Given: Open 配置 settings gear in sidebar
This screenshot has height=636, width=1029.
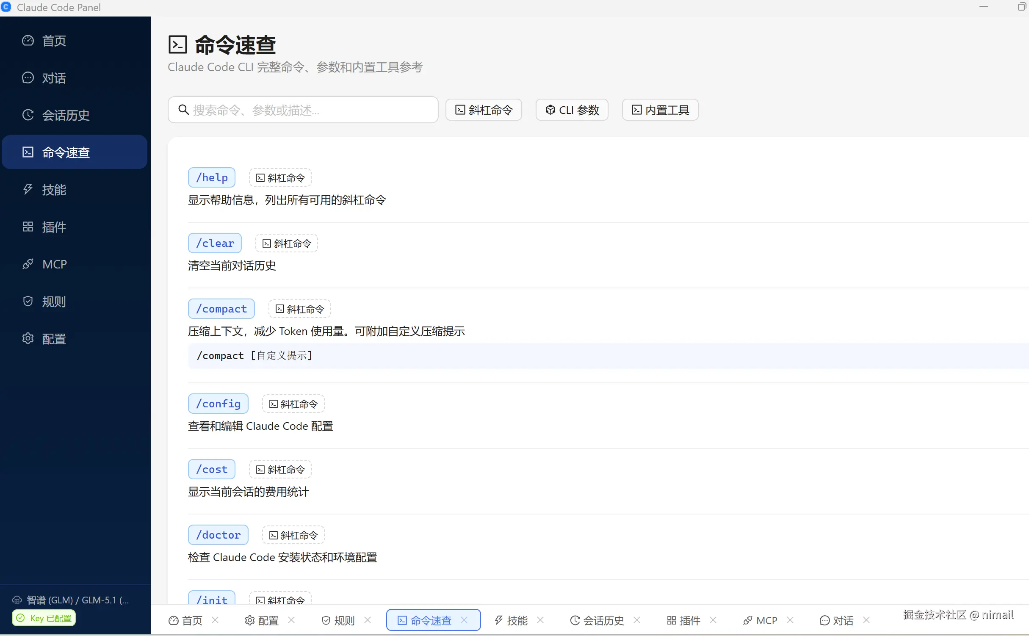Looking at the screenshot, I should (28, 338).
